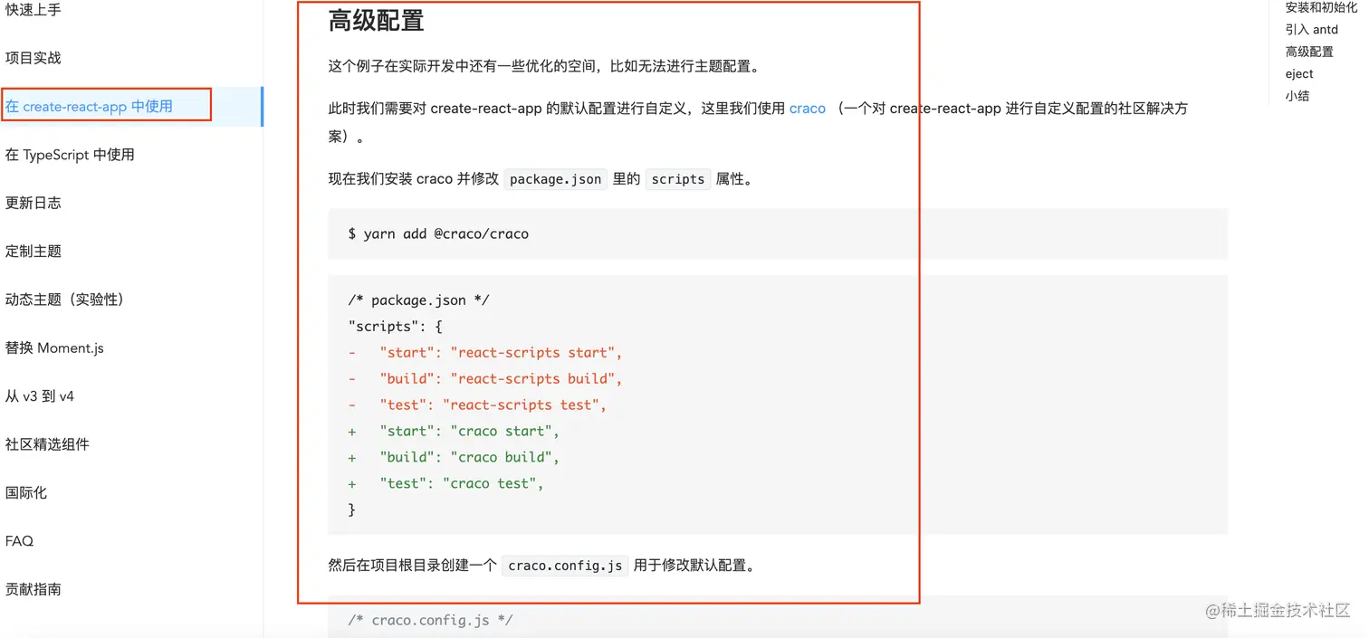Select 在 create-react-app 中使用 in sidebar
Viewport: 1369px width, 638px height.
pyautogui.click(x=89, y=106)
